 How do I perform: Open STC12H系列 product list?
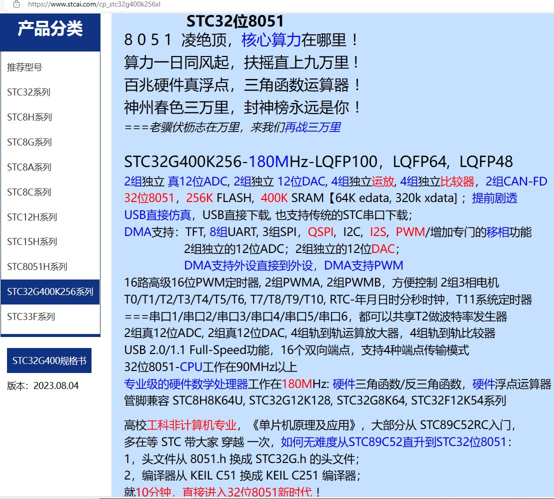[x=32, y=217]
